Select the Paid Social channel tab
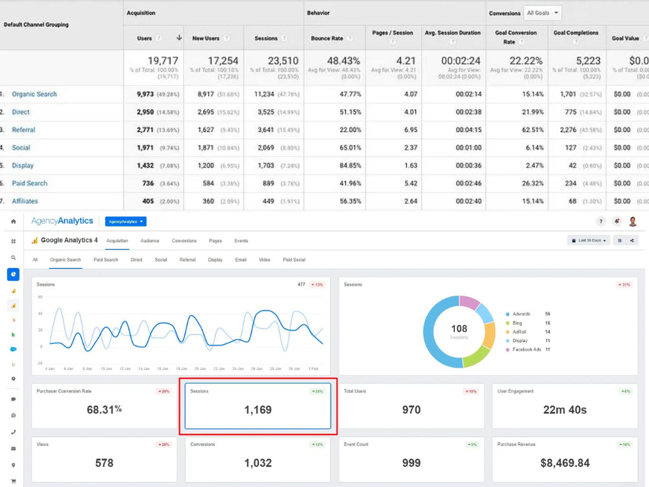 click(x=294, y=260)
